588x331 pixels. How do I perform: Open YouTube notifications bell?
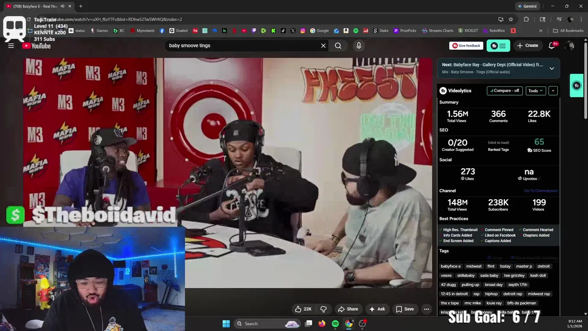pos(552,46)
